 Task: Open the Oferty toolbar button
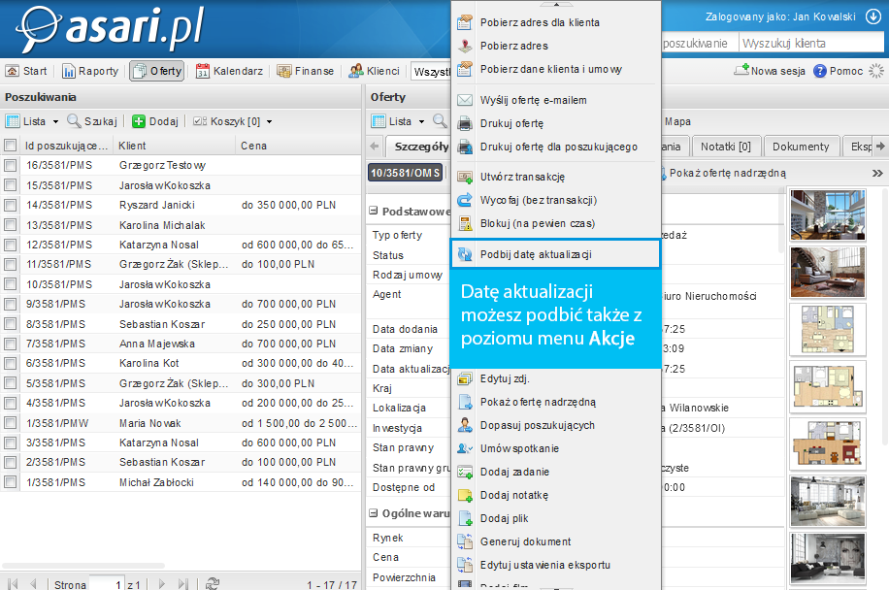tap(157, 71)
